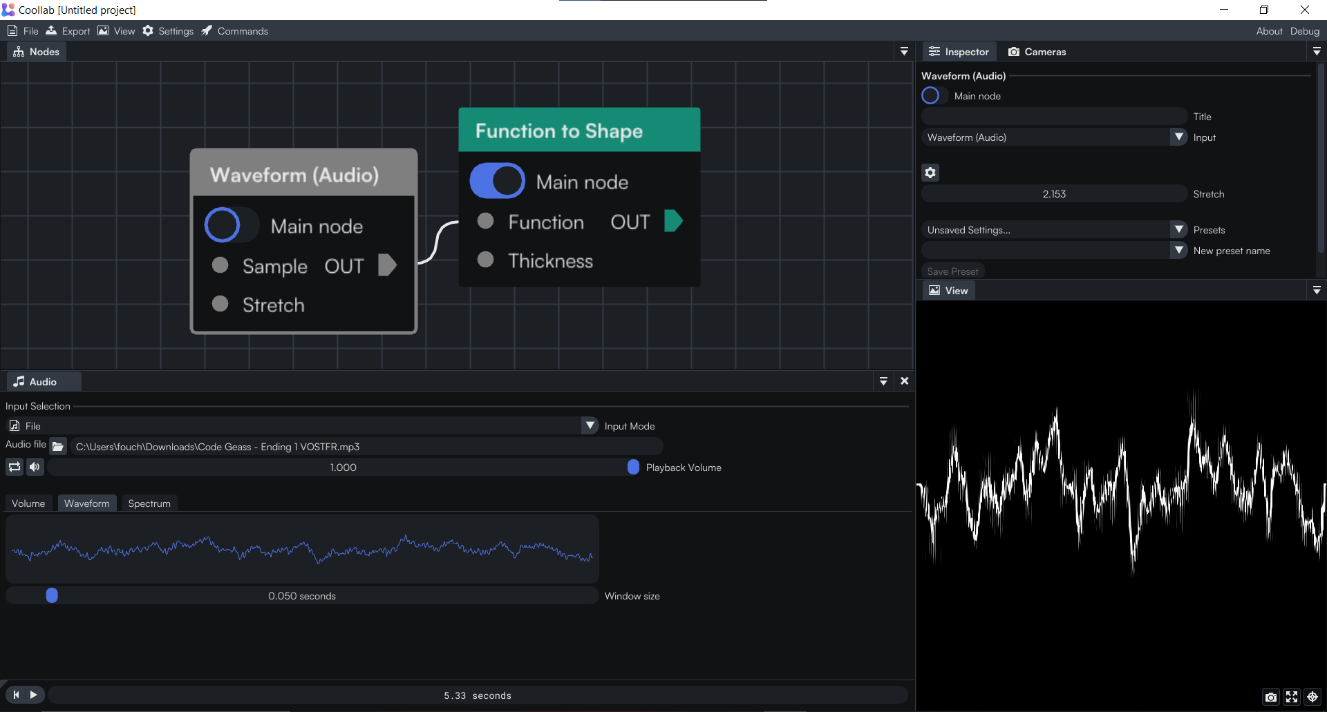
Task: Open the Presets dropdown
Action: [1055, 230]
